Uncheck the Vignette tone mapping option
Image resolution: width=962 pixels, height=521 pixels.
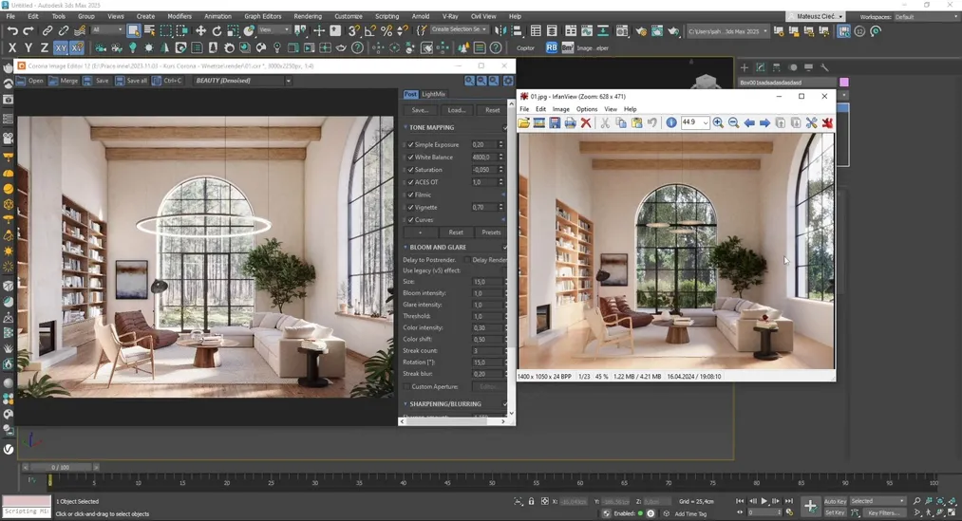coord(410,207)
